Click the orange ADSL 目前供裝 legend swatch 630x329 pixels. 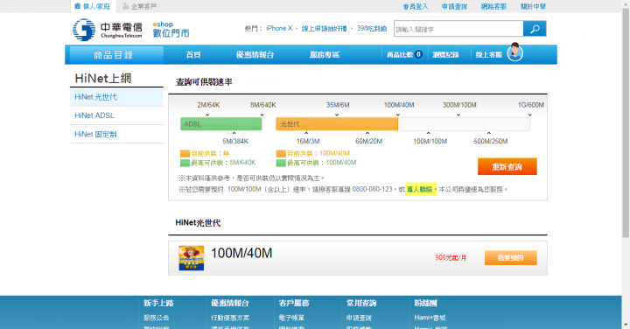tap(185, 153)
